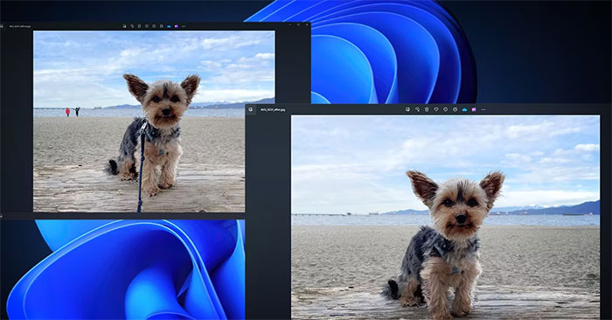
Task: Delete the photo using before.jpg window's trash icon
Action: [x=139, y=26]
